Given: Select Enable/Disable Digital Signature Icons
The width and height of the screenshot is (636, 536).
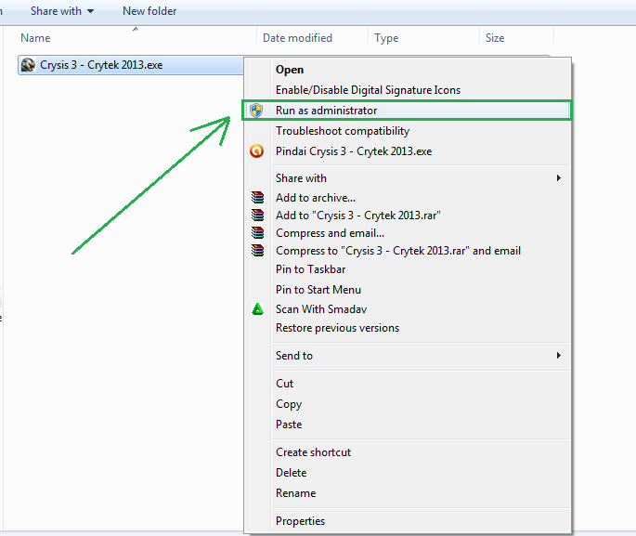Looking at the screenshot, I should tap(408, 90).
